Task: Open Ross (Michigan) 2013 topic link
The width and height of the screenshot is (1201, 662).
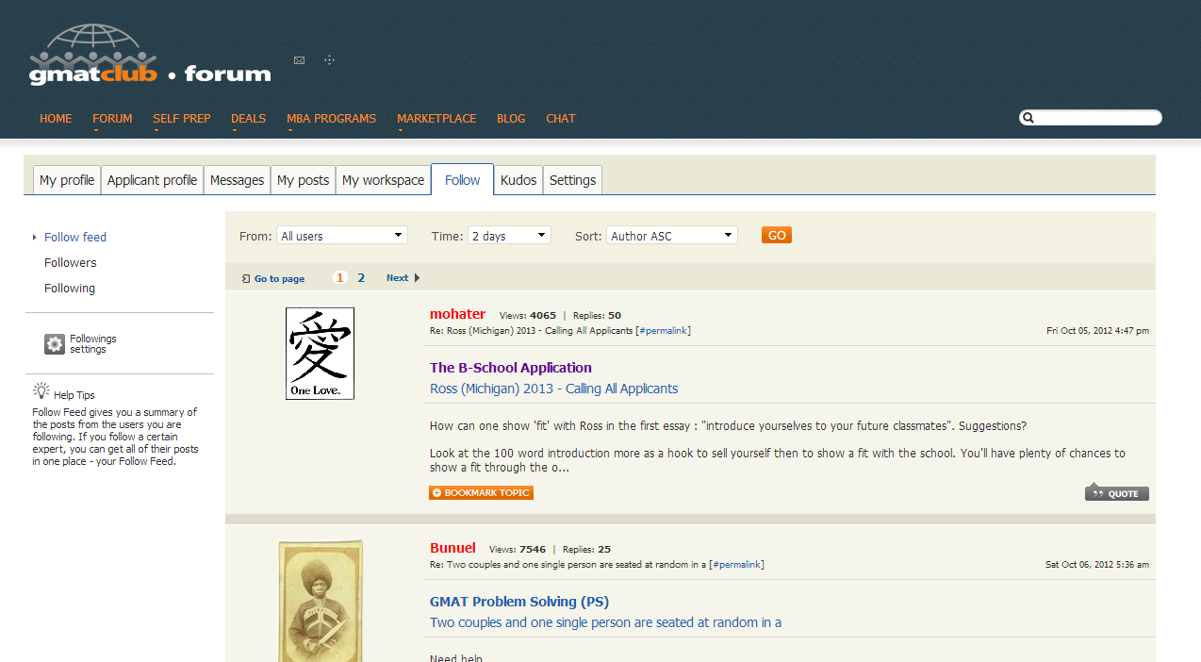Action: click(553, 389)
